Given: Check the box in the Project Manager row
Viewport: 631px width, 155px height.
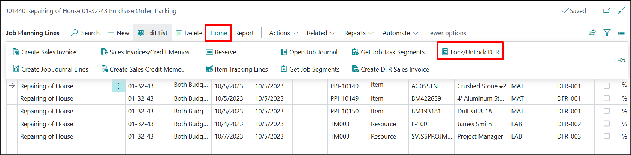Looking at the screenshot, I should (x=606, y=136).
